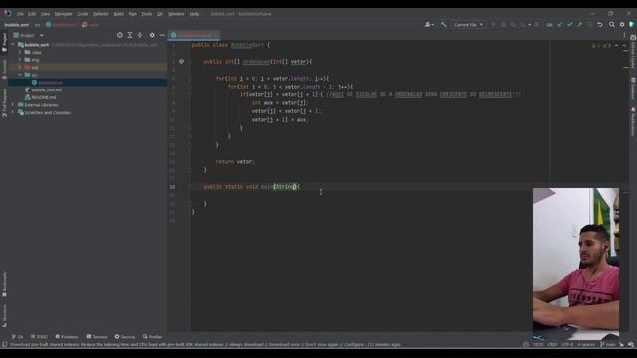Open the File menu
The image size is (637, 358).
click(20, 14)
